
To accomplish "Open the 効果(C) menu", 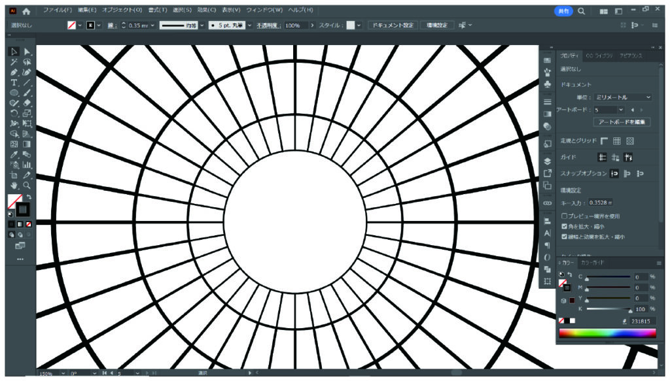I will [x=206, y=10].
